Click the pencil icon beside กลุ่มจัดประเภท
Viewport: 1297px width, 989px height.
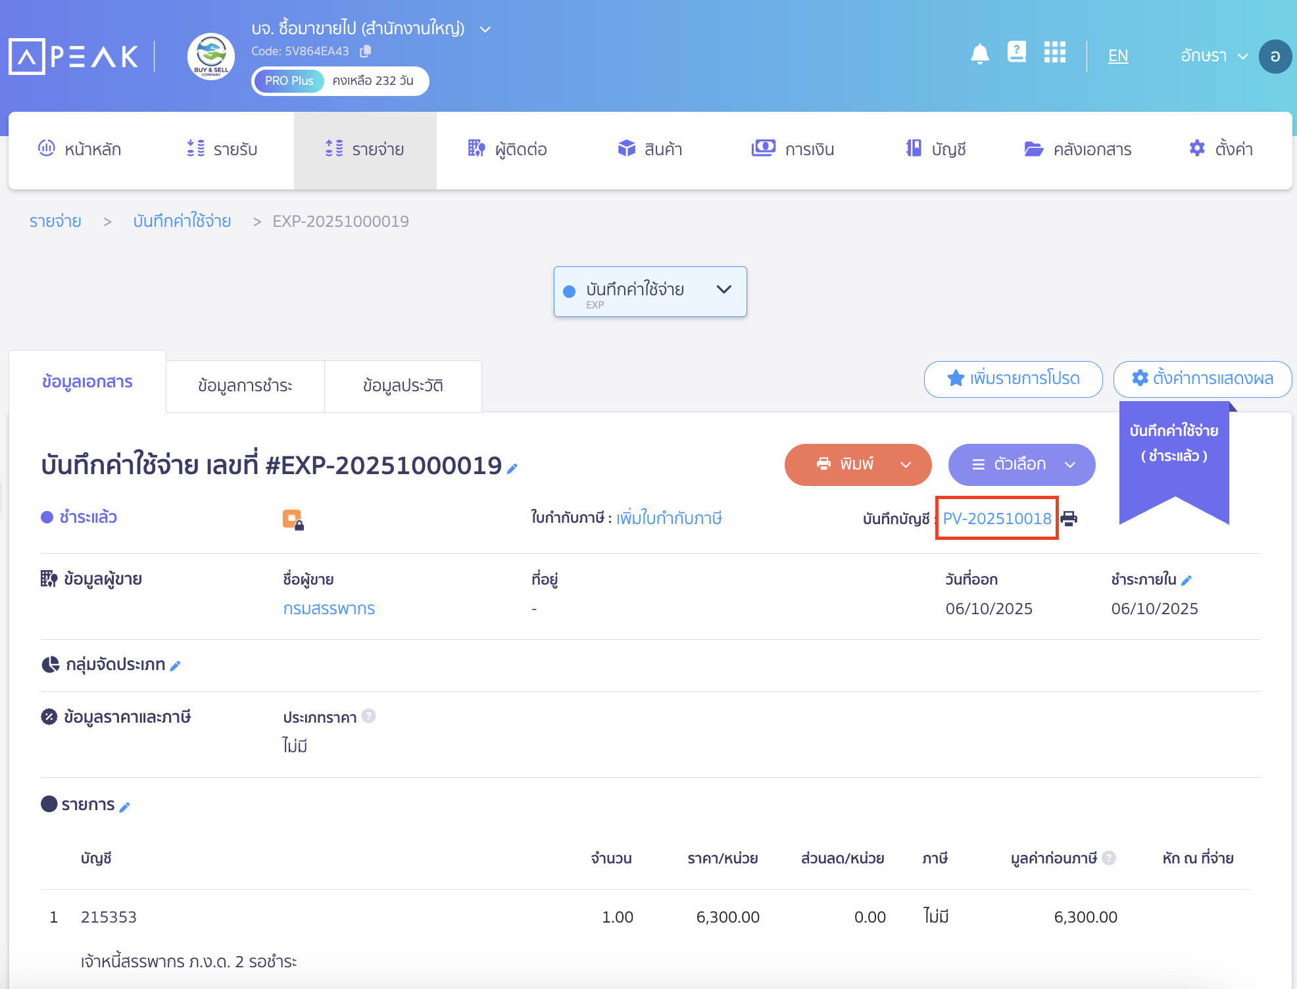coord(175,666)
